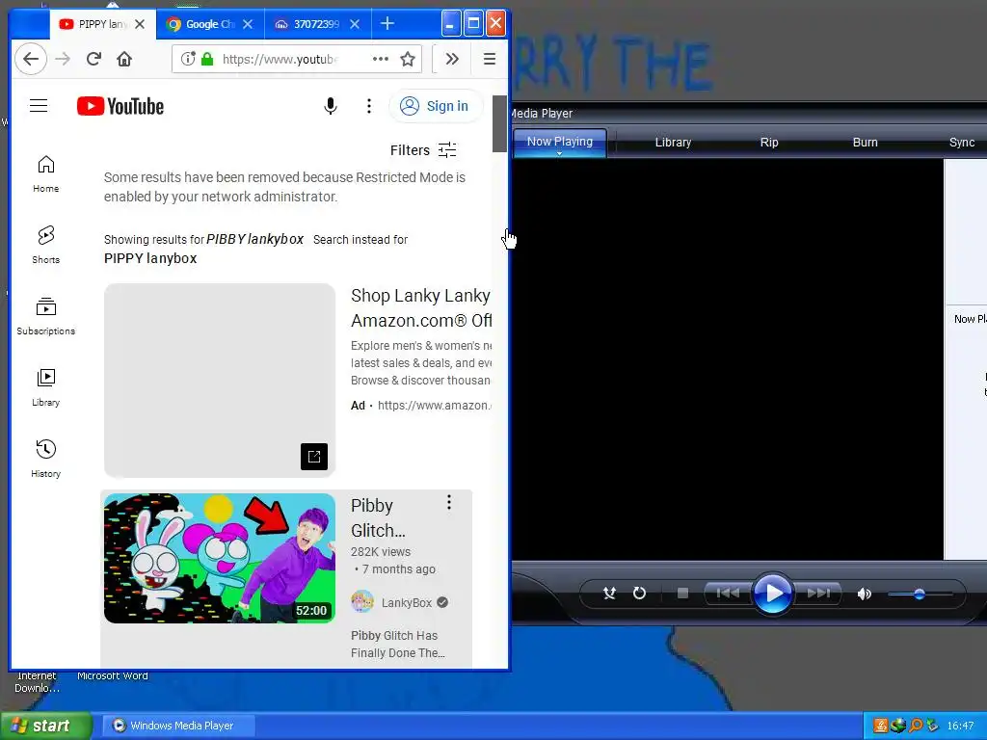Search instead for PIPPY lanybox
This screenshot has height=740, width=987.
click(150, 258)
